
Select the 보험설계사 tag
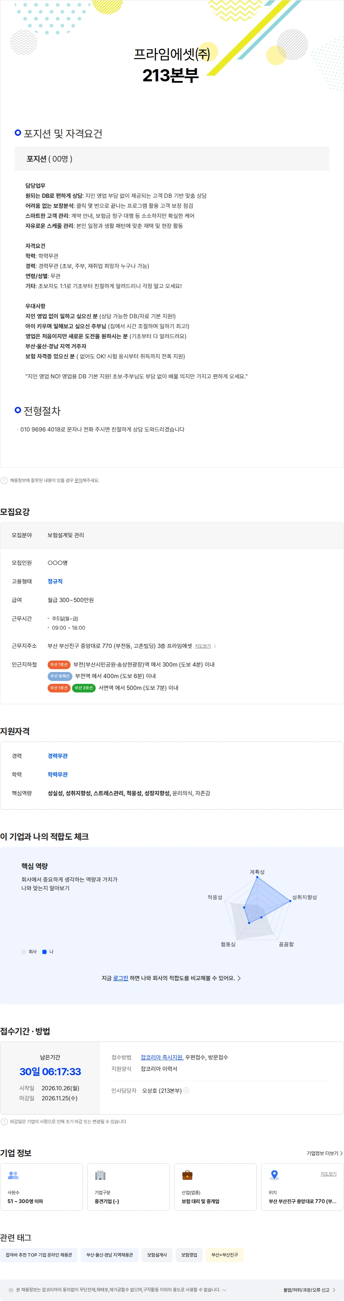pos(157,1254)
